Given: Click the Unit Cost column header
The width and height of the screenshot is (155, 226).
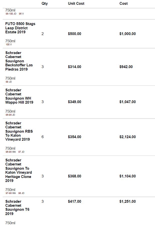Looking at the screenshot, I should click(x=76, y=4).
